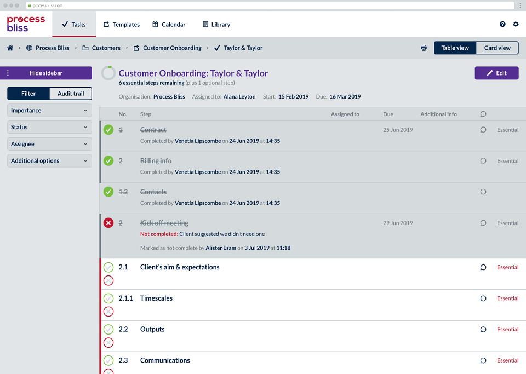Open the Additional options dropdown

pyautogui.click(x=49, y=160)
